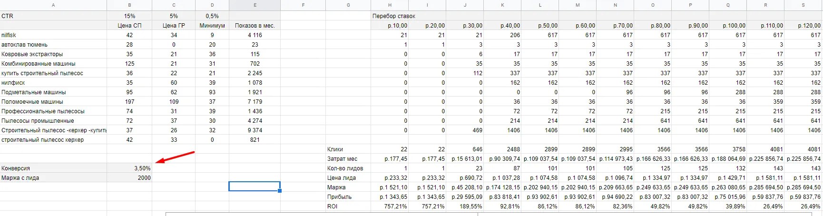The image size is (823, 216).
Task: Click the 'Конверсия' label cell
Action: coord(53,168)
